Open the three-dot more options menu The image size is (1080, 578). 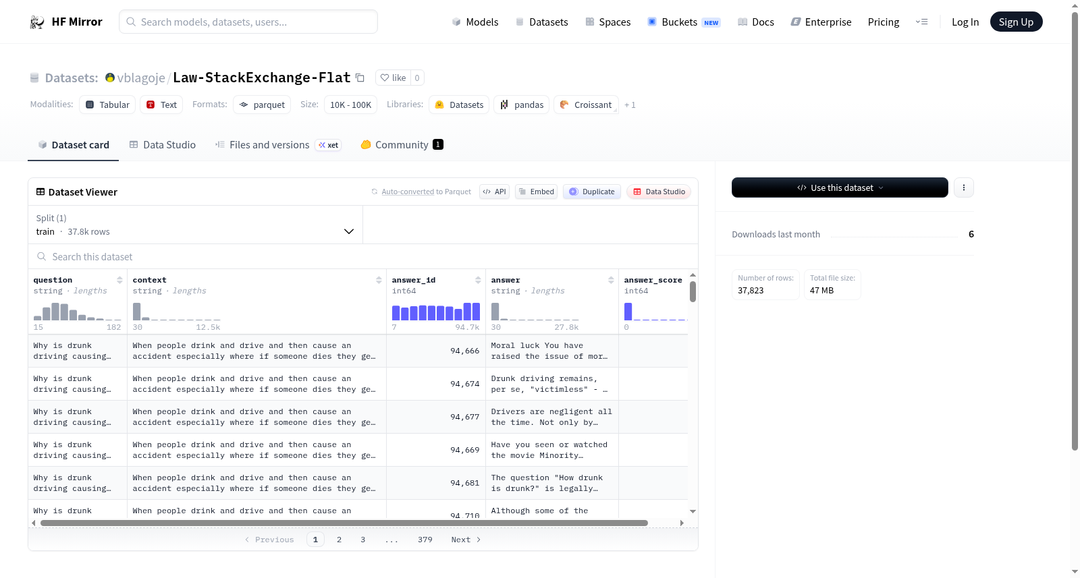coord(964,187)
